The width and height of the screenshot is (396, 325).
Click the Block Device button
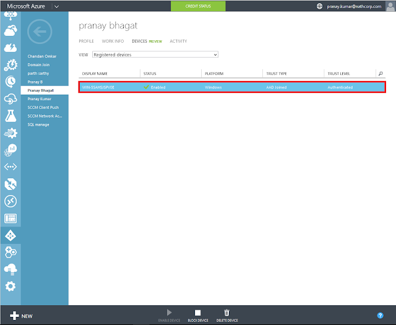[198, 316]
